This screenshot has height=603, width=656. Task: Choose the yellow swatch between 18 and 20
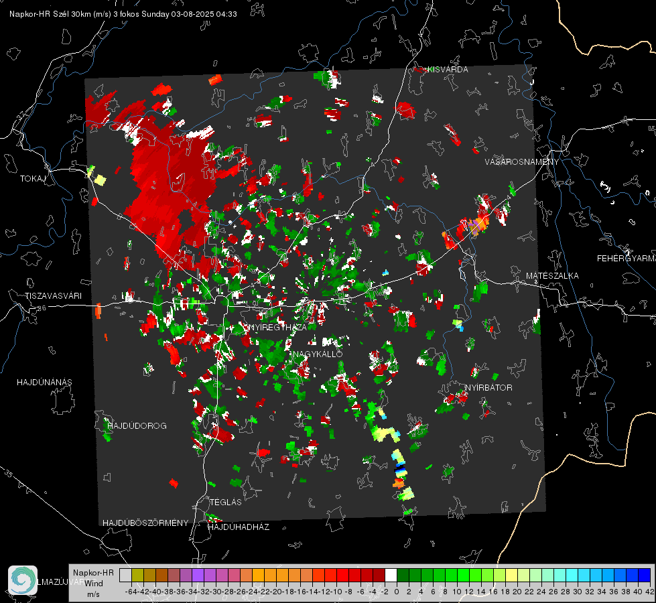512,575
